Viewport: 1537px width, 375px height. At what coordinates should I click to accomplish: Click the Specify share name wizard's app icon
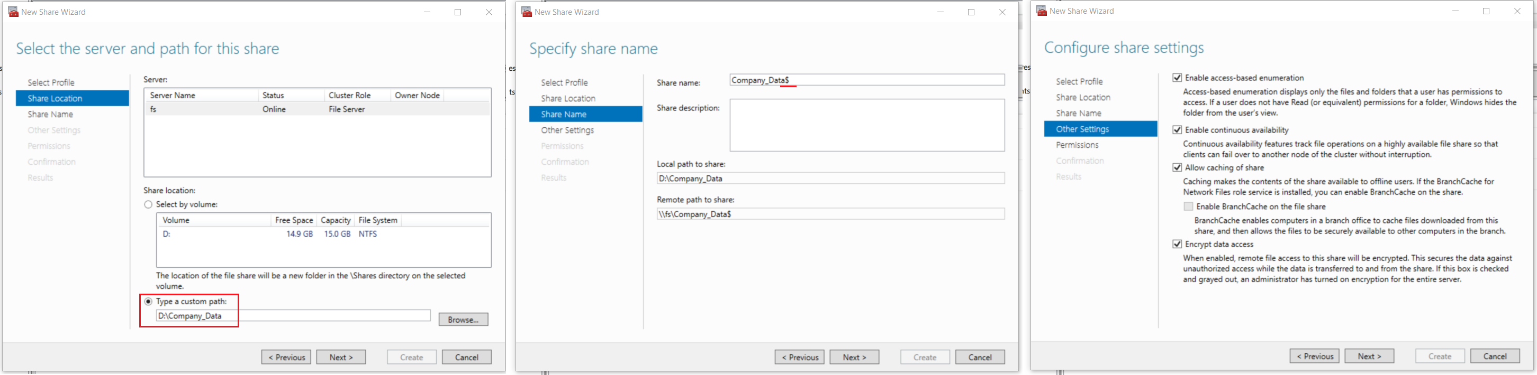pyautogui.click(x=526, y=12)
